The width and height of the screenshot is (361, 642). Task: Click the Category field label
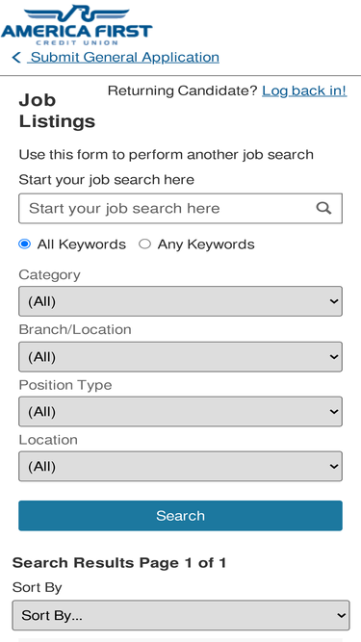click(x=49, y=274)
